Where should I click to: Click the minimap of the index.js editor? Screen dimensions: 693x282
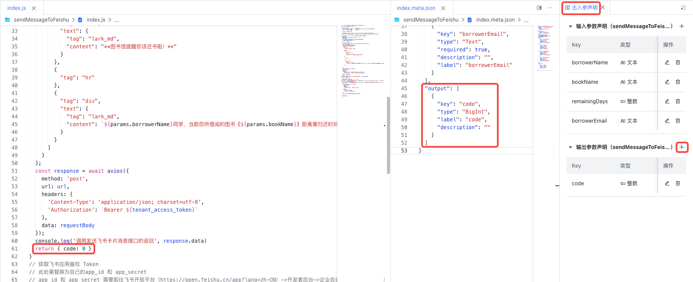click(363, 62)
